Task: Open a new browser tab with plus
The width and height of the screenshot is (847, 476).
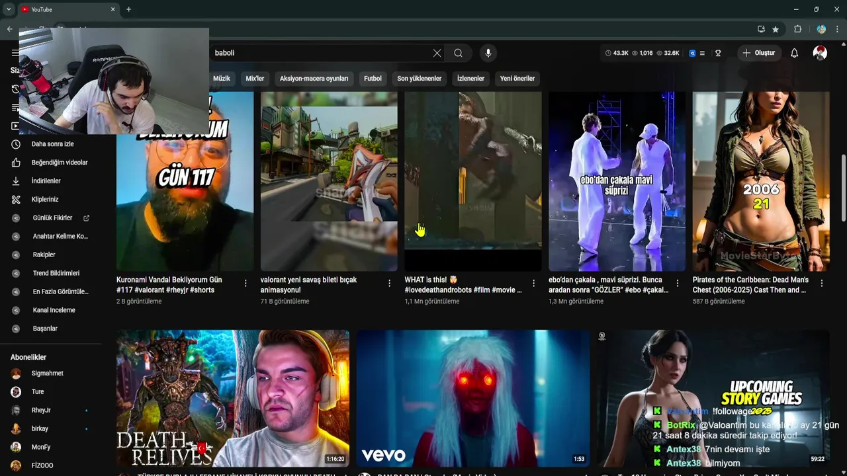Action: tap(128, 9)
